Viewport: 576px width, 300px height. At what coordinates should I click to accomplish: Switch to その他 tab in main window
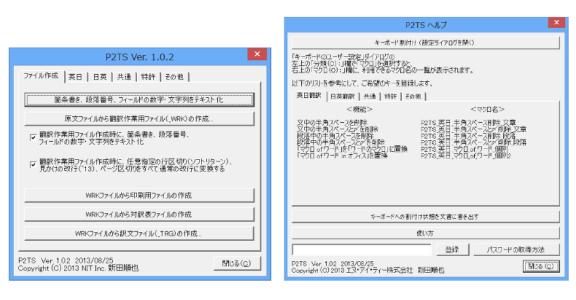174,77
